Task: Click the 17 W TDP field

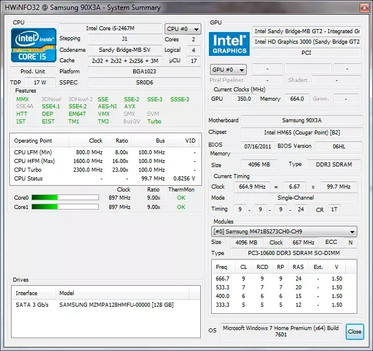Action: tap(40, 83)
